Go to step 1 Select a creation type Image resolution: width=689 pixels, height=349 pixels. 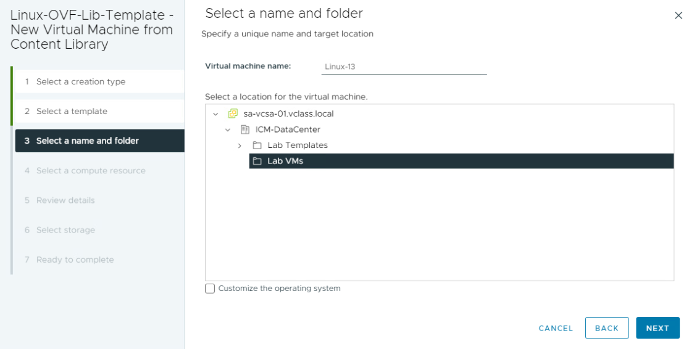tap(99, 81)
